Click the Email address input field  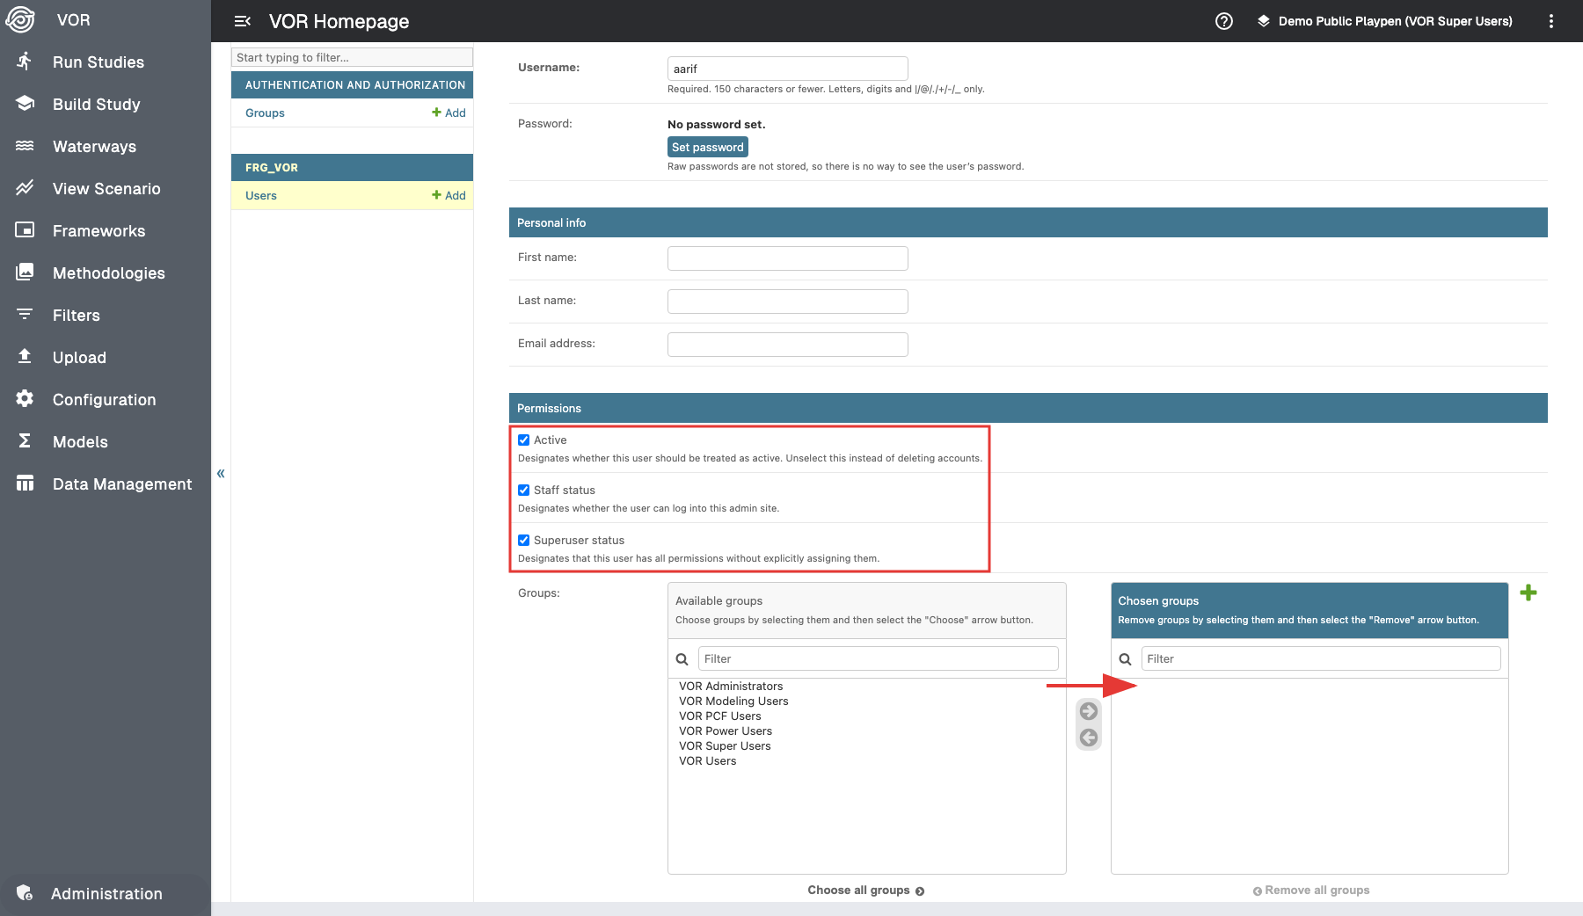click(787, 345)
